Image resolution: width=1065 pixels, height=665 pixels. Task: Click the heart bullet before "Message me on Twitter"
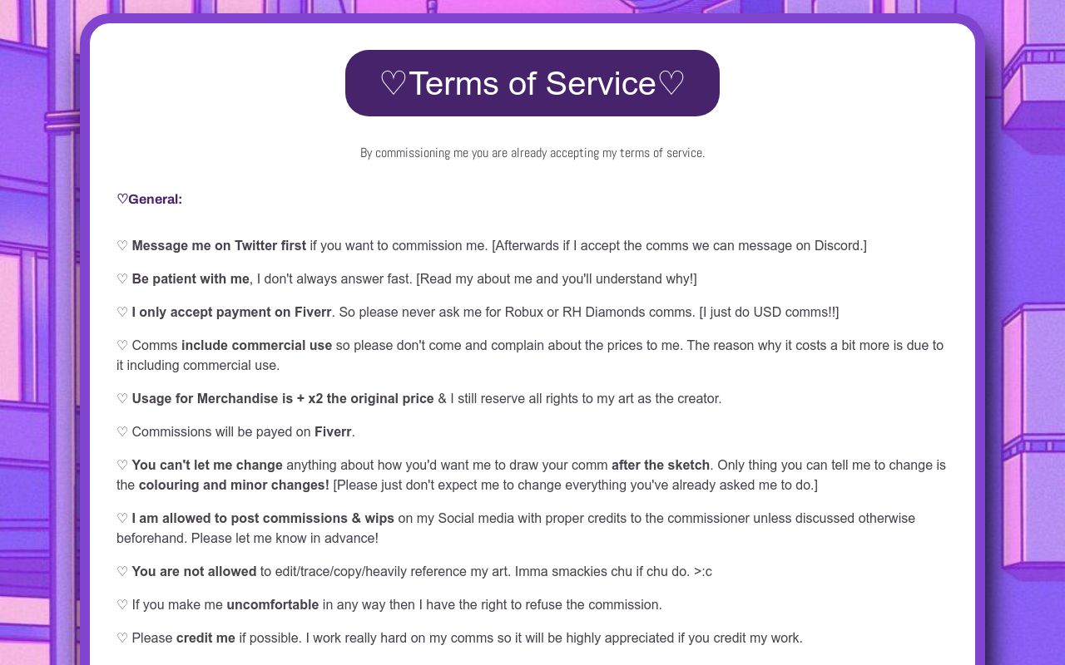click(x=122, y=245)
